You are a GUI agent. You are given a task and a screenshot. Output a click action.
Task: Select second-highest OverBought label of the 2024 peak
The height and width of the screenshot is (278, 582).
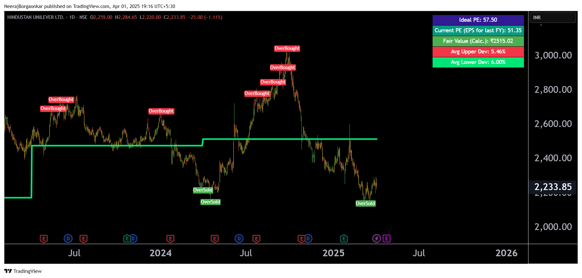pyautogui.click(x=283, y=68)
